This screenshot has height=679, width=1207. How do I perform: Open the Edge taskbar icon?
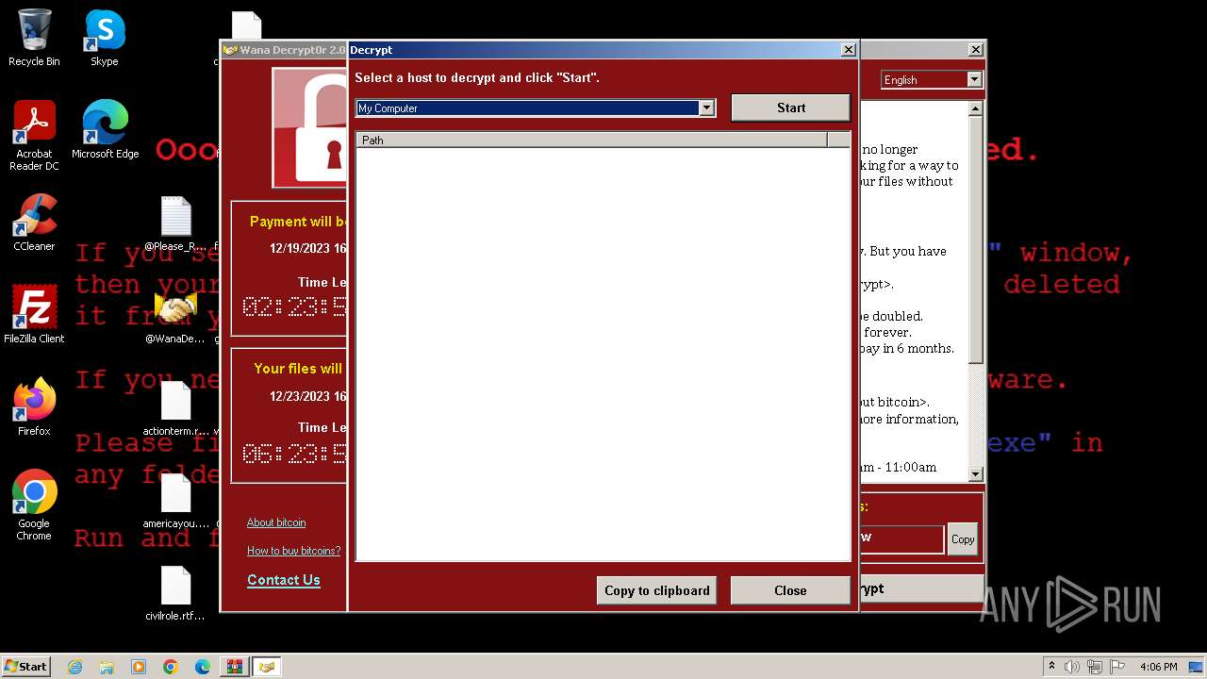point(203,667)
